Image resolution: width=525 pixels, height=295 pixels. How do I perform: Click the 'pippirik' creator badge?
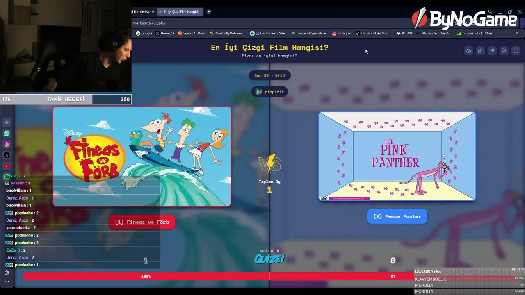[269, 92]
